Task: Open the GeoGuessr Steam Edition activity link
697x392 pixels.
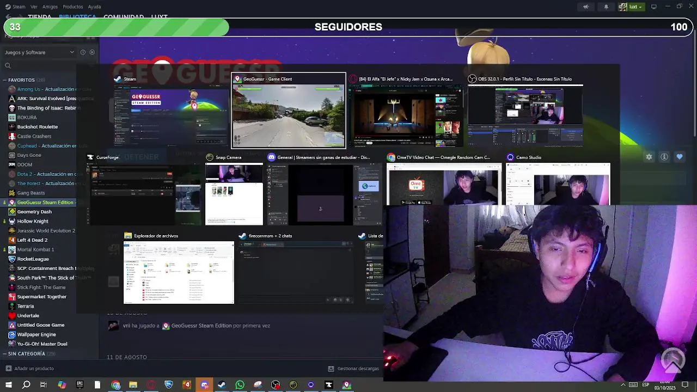Action: (197, 326)
